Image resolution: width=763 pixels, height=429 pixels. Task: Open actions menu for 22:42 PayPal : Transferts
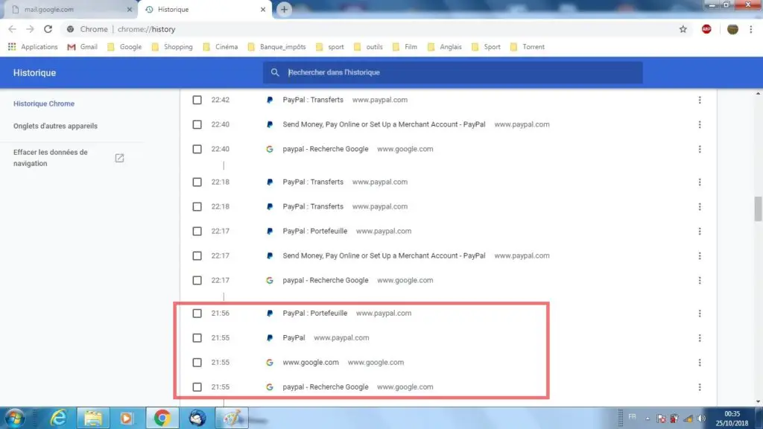(x=700, y=100)
